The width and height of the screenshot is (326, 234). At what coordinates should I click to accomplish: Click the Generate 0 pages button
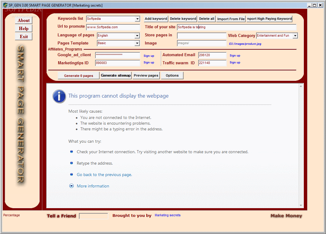click(x=79, y=76)
